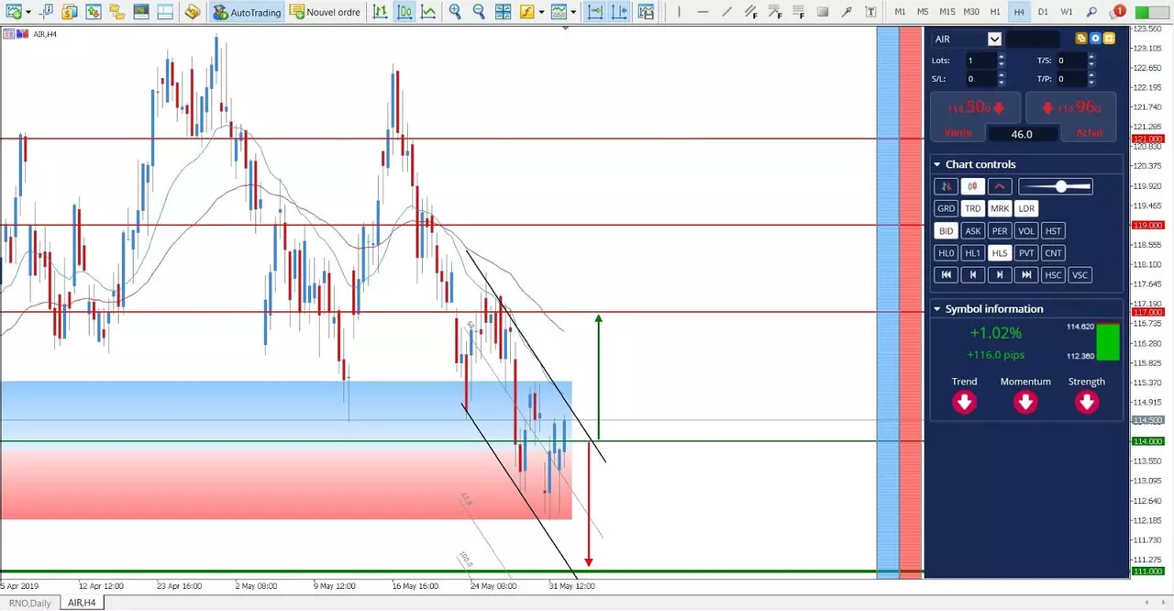Adjust the chart controls zoom slider
Image resolution: width=1174 pixels, height=611 pixels.
click(1056, 186)
